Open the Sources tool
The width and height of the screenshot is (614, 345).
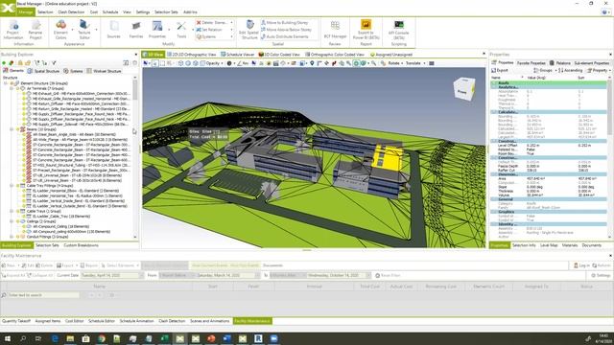(x=113, y=30)
